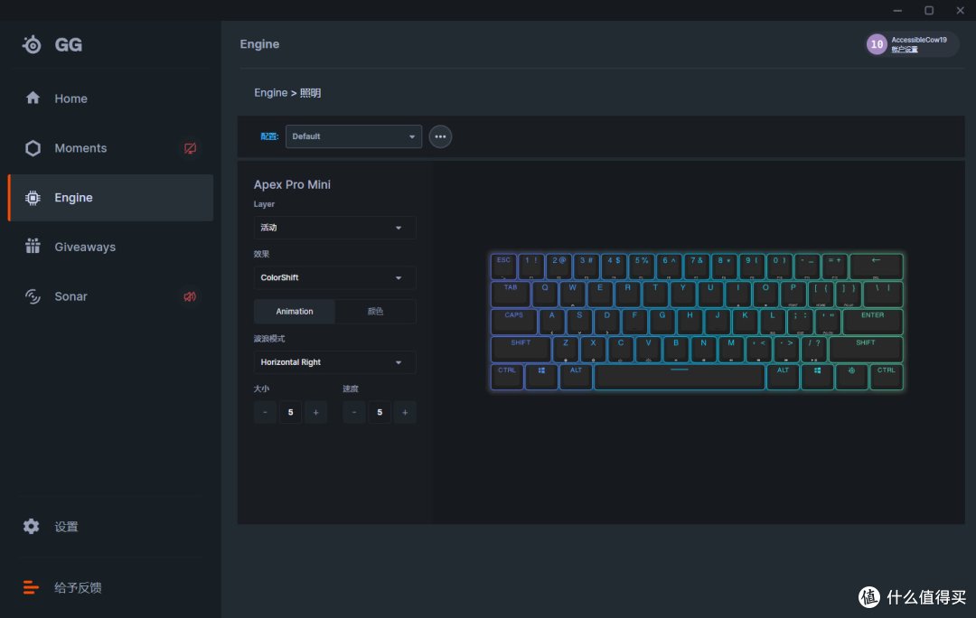Viewport: 976px width, 618px height.
Task: Expand the Layer 活动 dropdown
Action: [x=334, y=228]
